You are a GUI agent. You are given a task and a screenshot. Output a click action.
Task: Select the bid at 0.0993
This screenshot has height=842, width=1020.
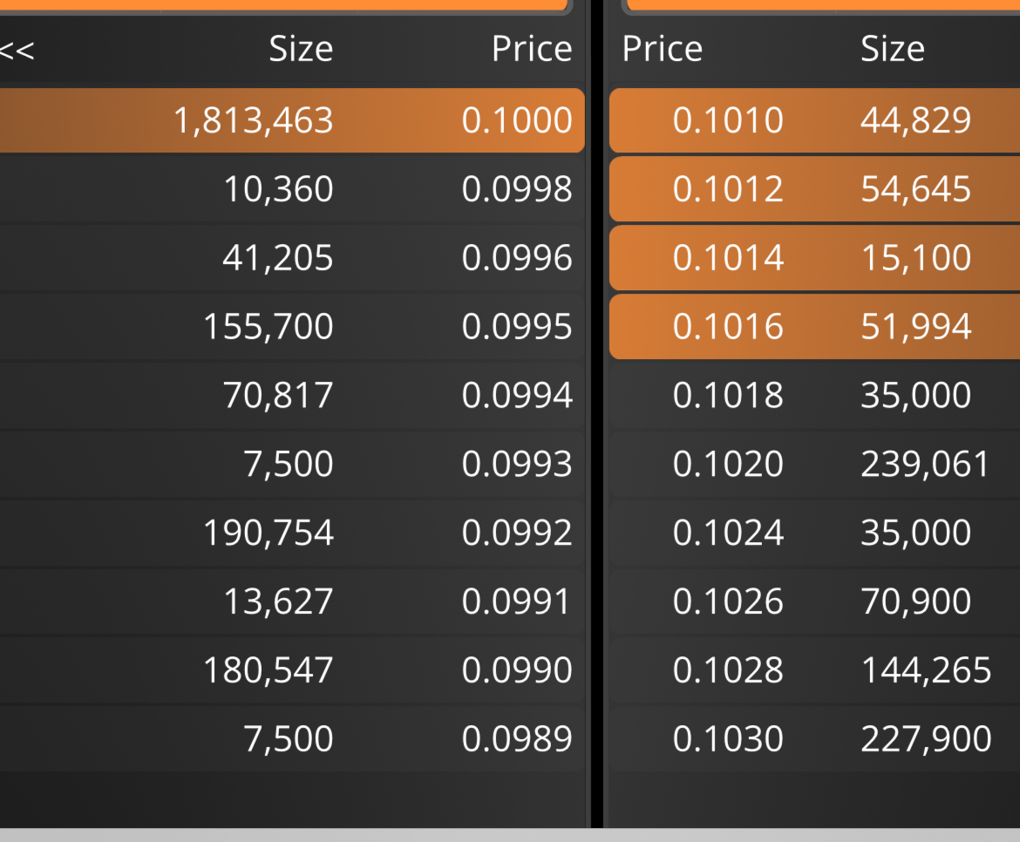coord(292,465)
